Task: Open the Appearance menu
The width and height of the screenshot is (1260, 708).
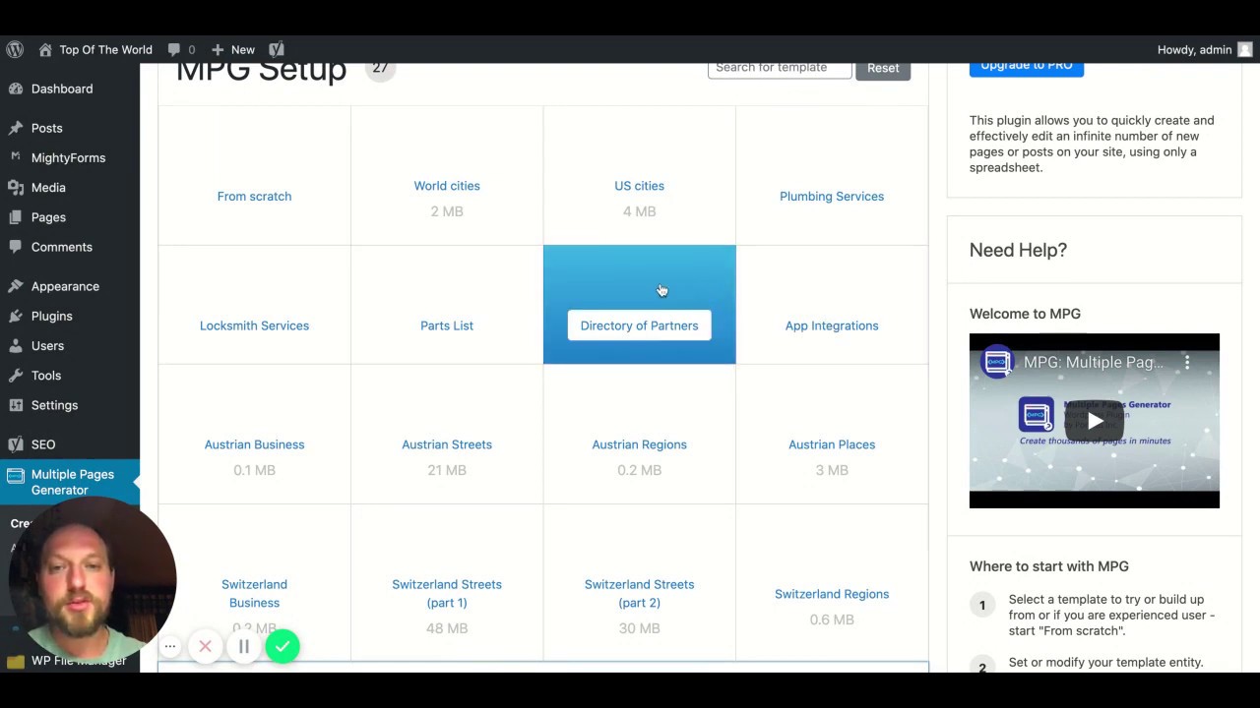Action: tap(65, 286)
